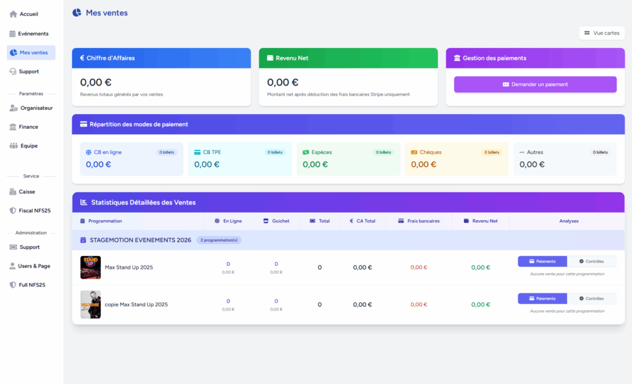Click the Users & Page icon

coord(12,266)
